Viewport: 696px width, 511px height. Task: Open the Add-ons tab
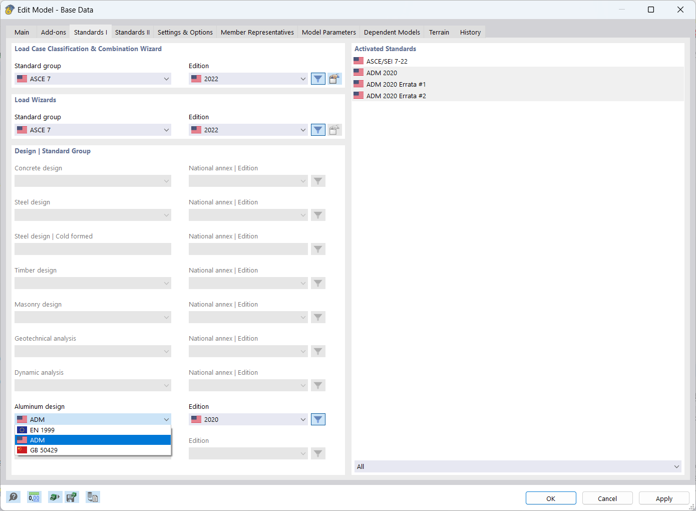[x=53, y=32]
